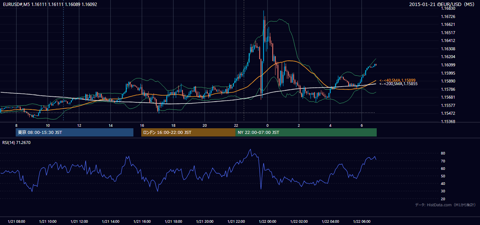Click the 1/22 06:00 time axis label
This screenshot has width=480, height=225.
click(361, 222)
